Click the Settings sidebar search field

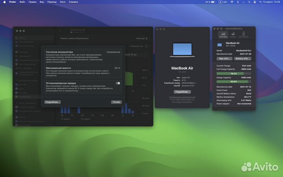click(x=34, y=38)
